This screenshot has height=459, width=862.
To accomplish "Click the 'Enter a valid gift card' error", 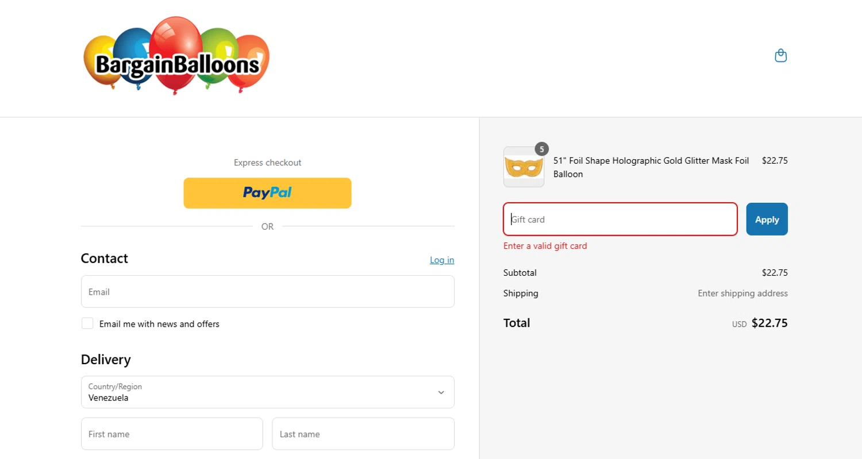I will [x=545, y=246].
